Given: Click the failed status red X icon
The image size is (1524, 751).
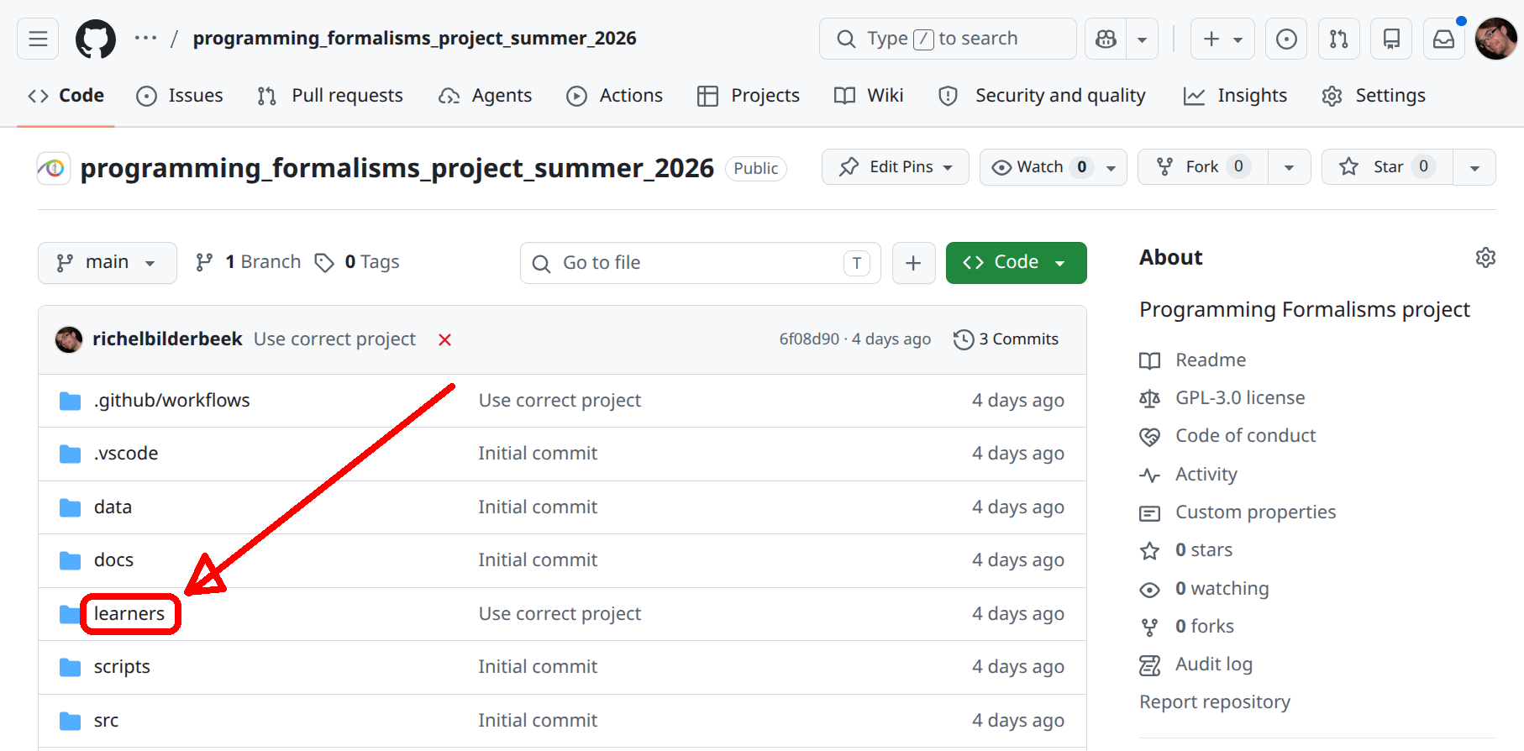Looking at the screenshot, I should pyautogui.click(x=445, y=339).
